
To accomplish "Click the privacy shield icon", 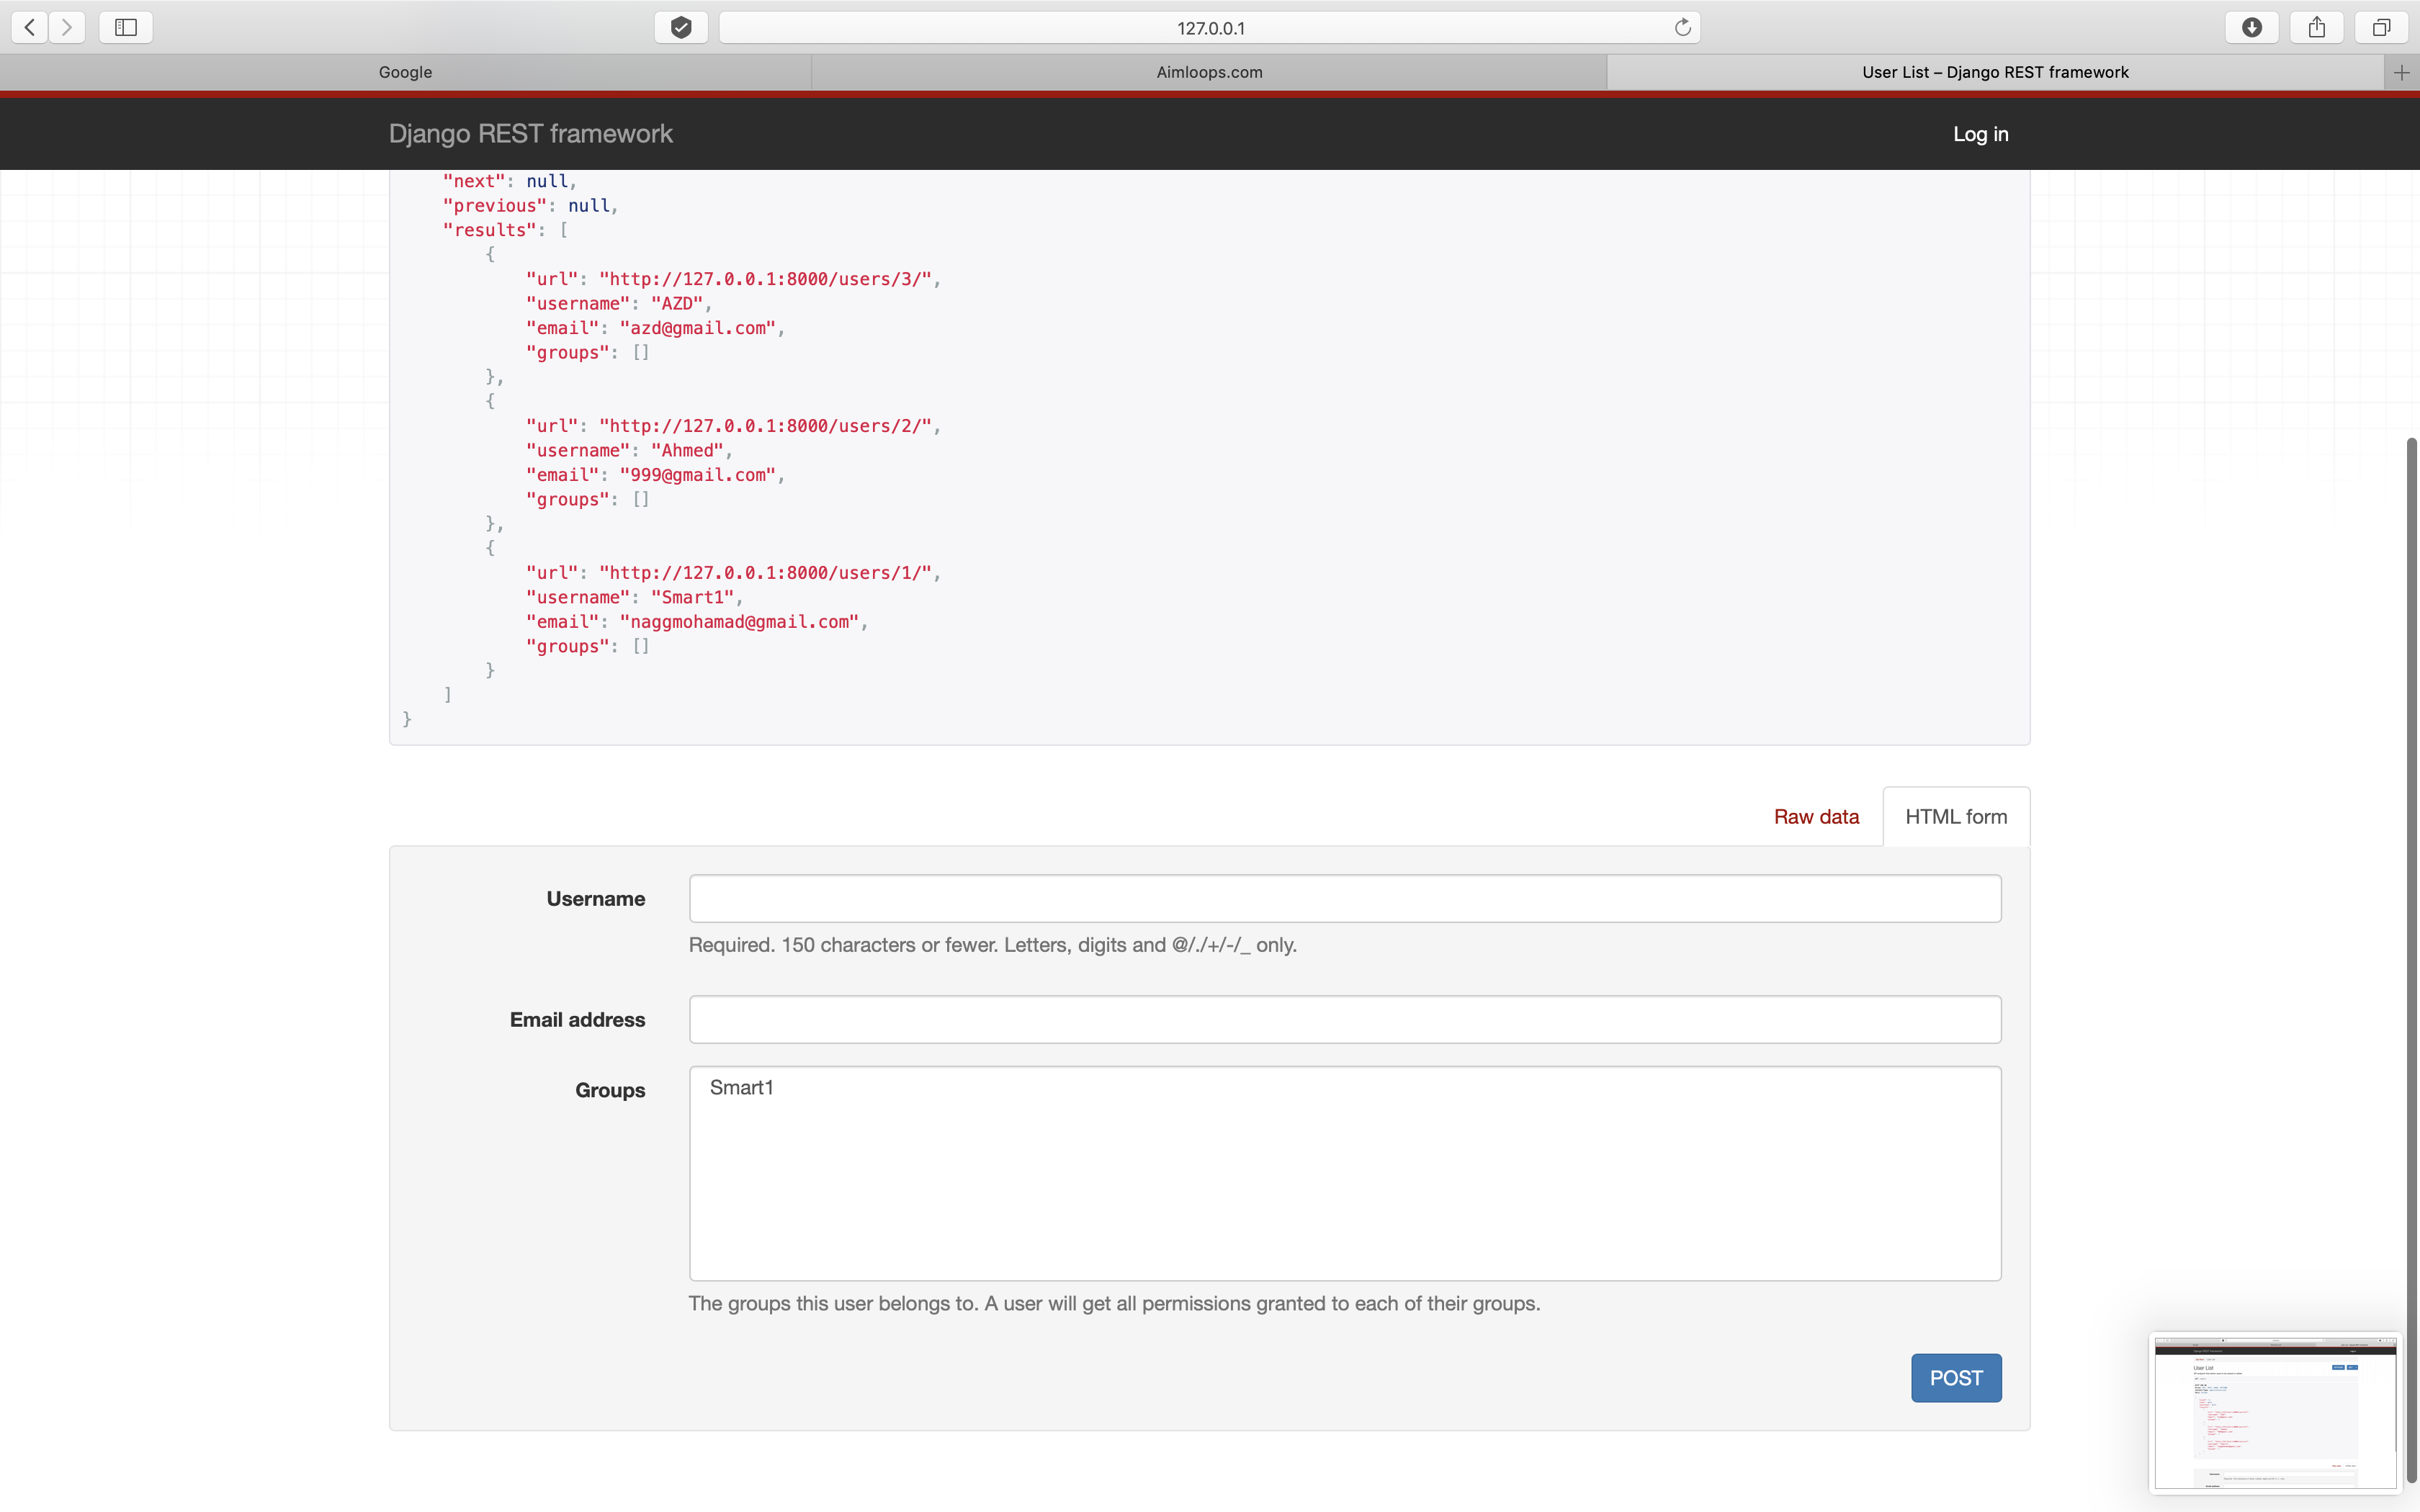I will (681, 27).
